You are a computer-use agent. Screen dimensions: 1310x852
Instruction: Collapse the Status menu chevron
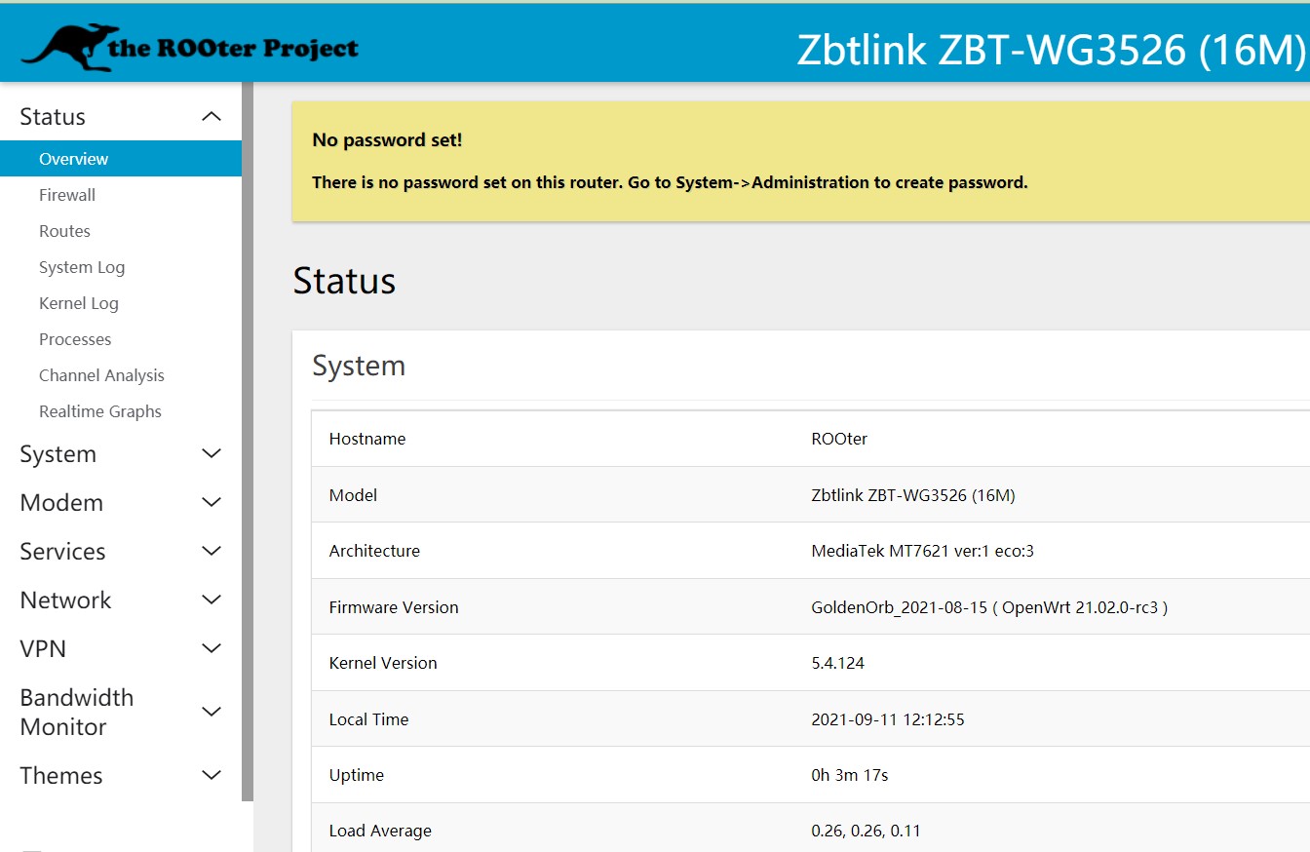tap(212, 117)
